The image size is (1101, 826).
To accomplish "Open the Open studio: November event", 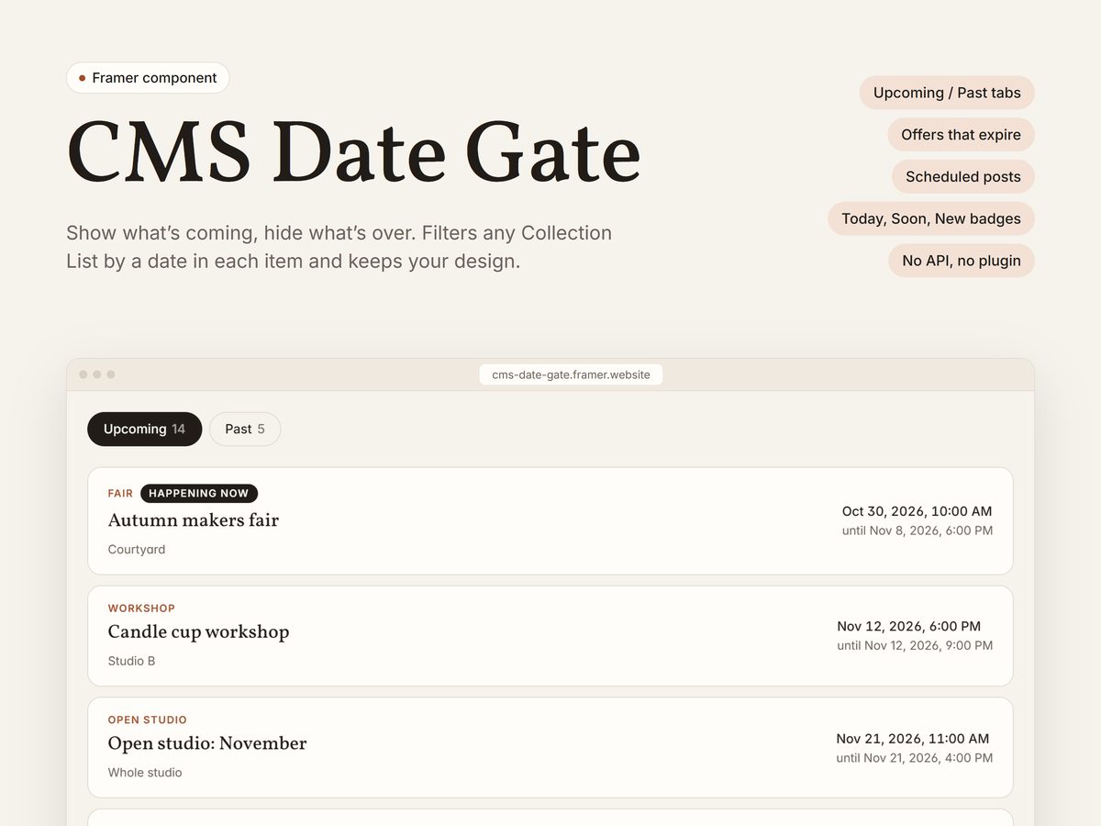I will click(550, 748).
